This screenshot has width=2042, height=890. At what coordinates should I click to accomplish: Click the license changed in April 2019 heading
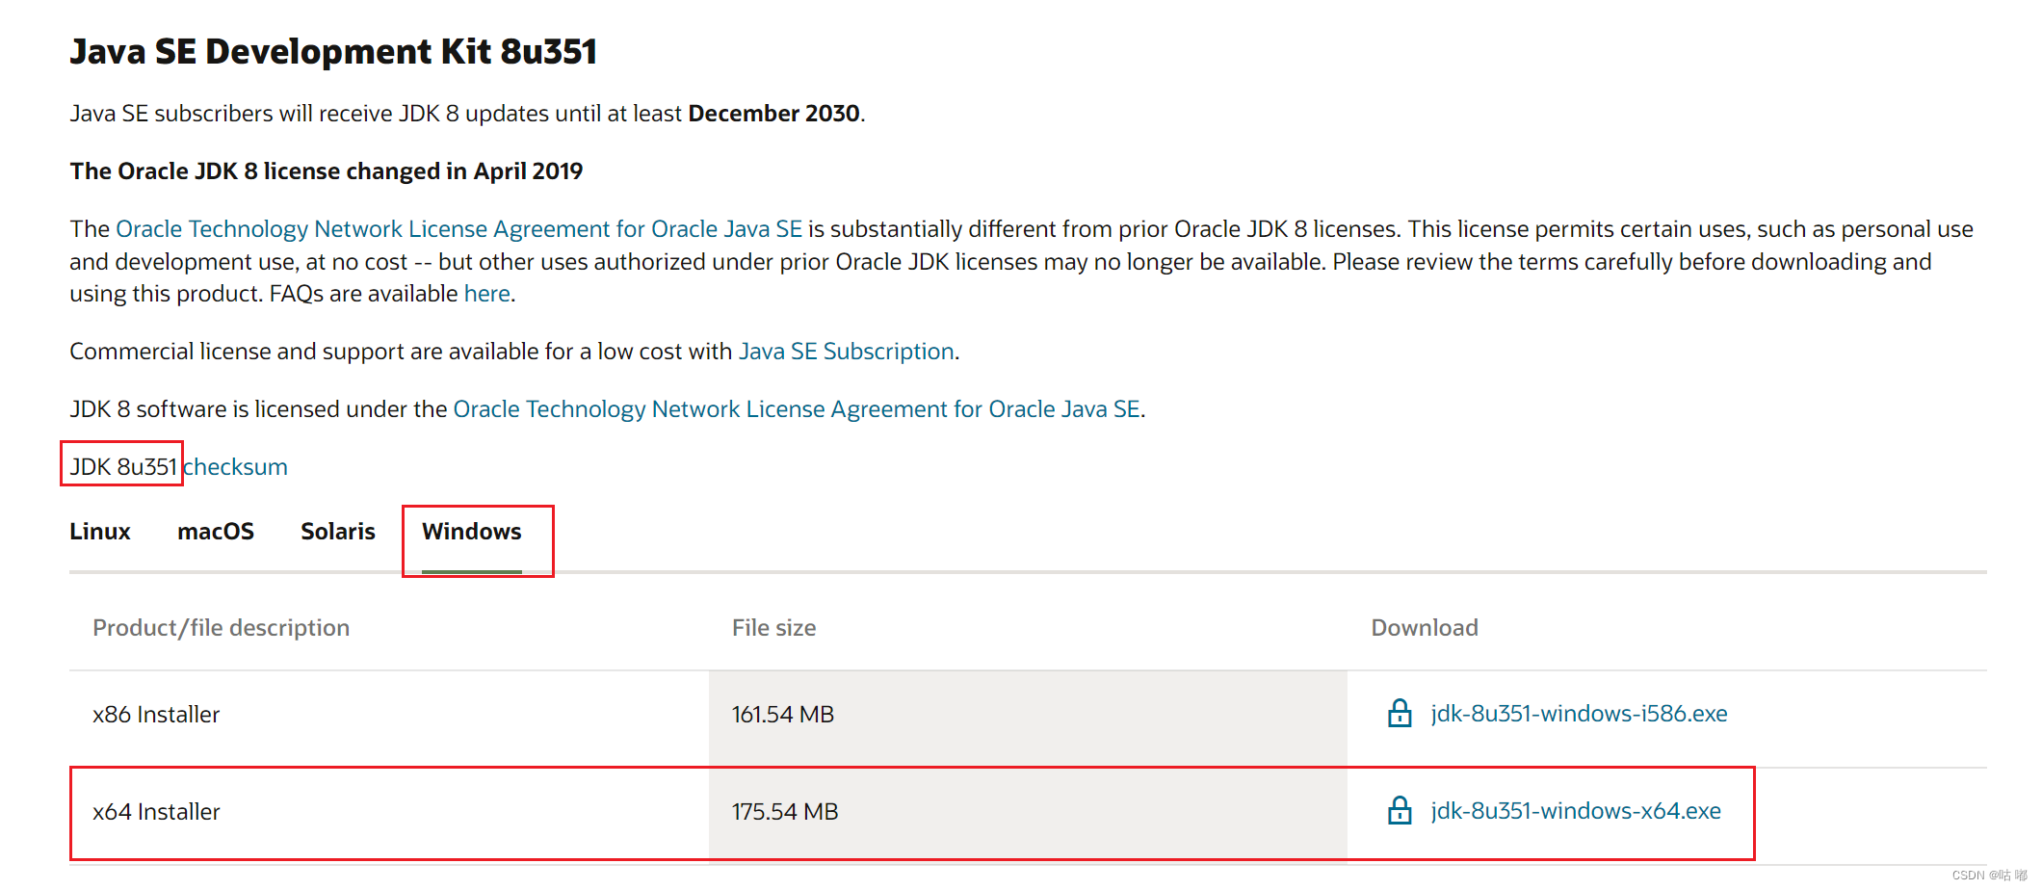(327, 171)
